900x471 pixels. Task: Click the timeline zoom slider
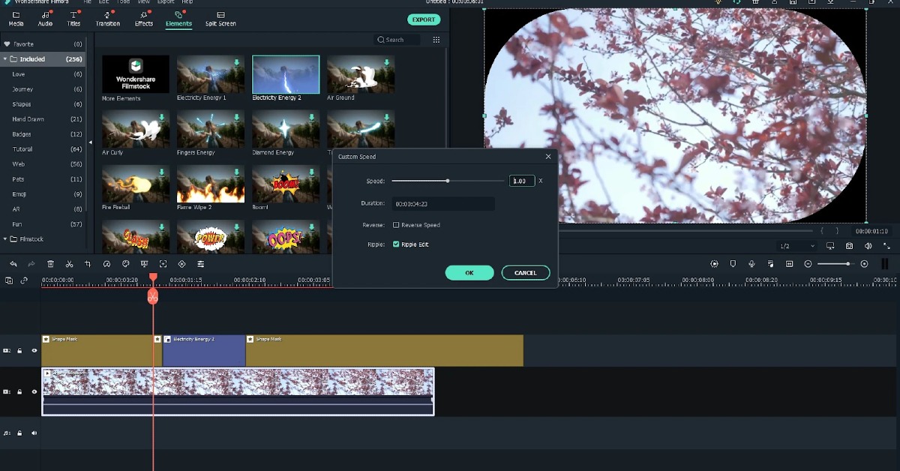click(x=847, y=264)
